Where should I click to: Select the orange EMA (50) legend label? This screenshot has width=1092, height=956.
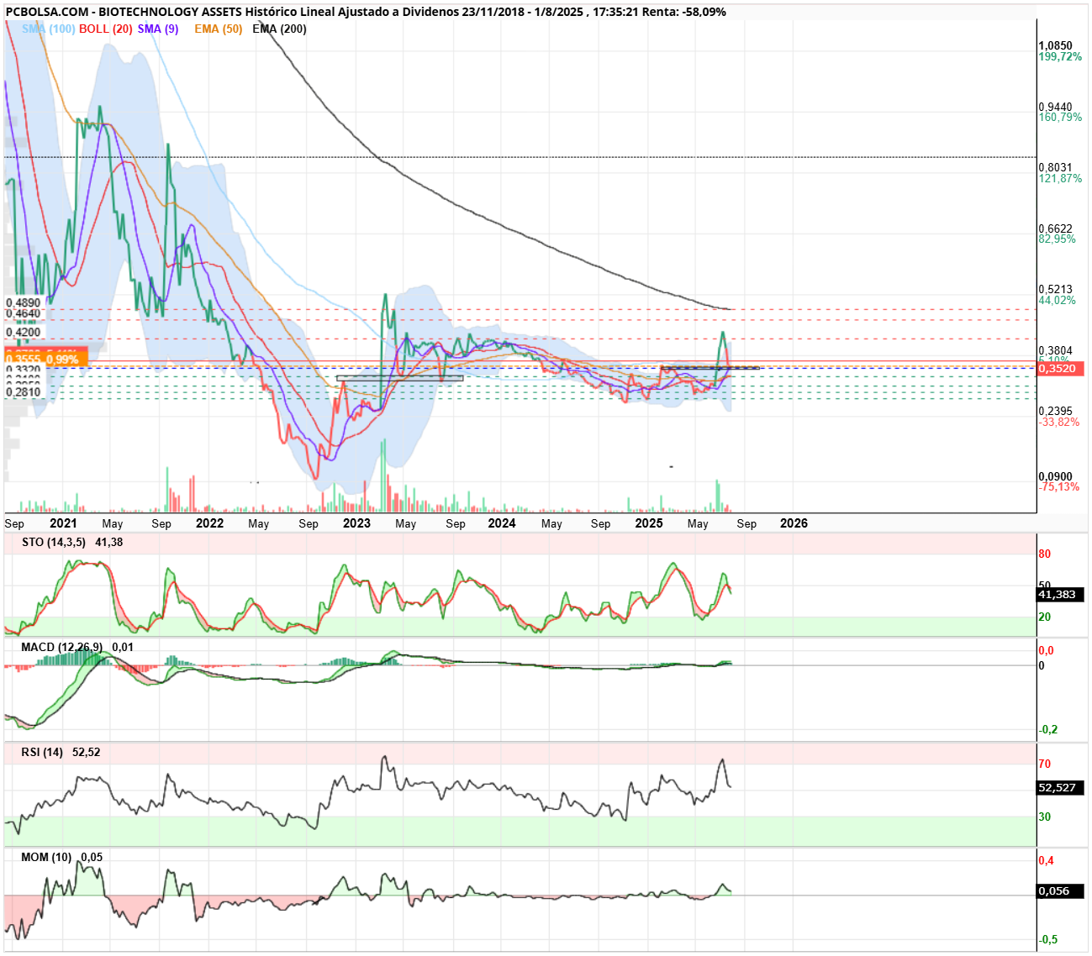219,29
